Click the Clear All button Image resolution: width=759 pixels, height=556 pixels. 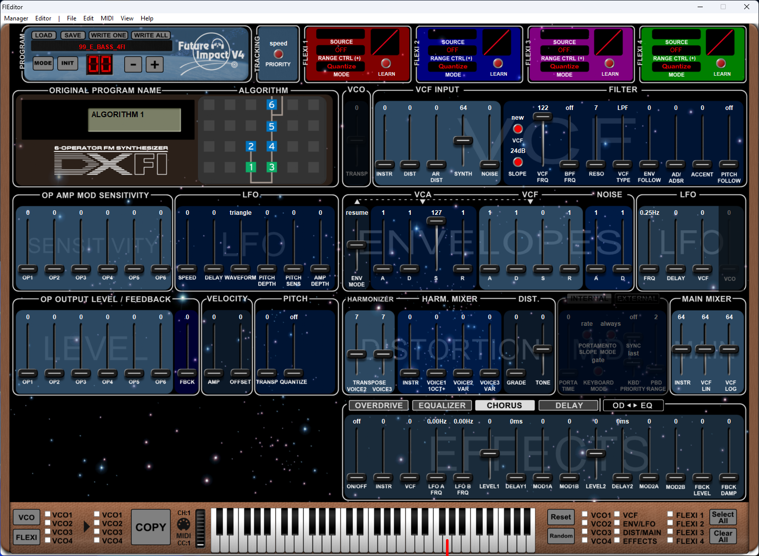coord(723,536)
